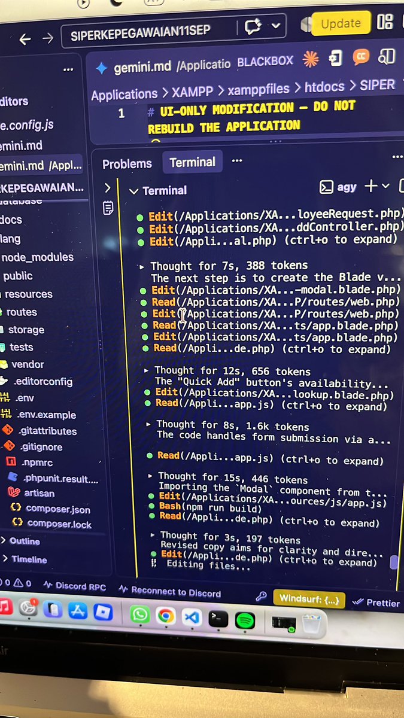Viewport: 404px width, 718px height.
Task: Switch to the Problems panel tab
Action: [x=127, y=164]
